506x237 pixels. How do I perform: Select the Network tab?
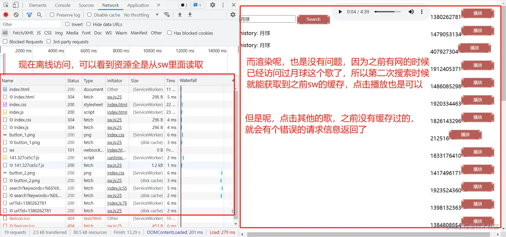[111, 5]
